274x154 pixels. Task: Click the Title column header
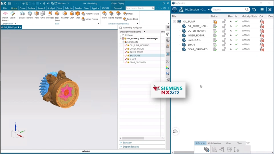click(x=174, y=17)
